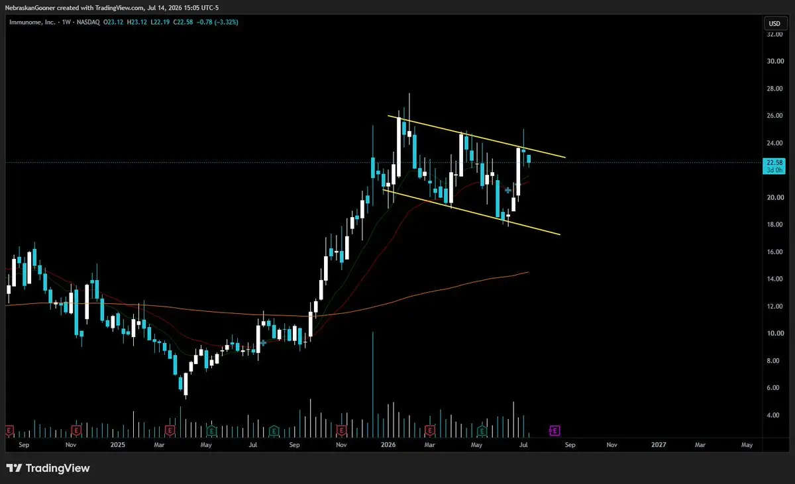Click the green earnings marker near Aug 2025
795x484 pixels.
pos(274,430)
